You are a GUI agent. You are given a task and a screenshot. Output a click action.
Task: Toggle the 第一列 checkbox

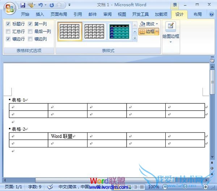tap(30, 24)
